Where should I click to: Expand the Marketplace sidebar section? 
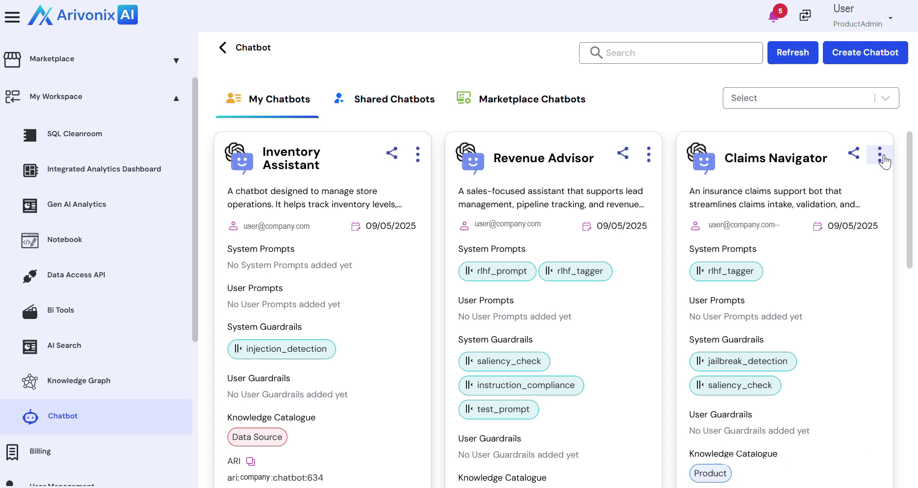click(x=176, y=61)
